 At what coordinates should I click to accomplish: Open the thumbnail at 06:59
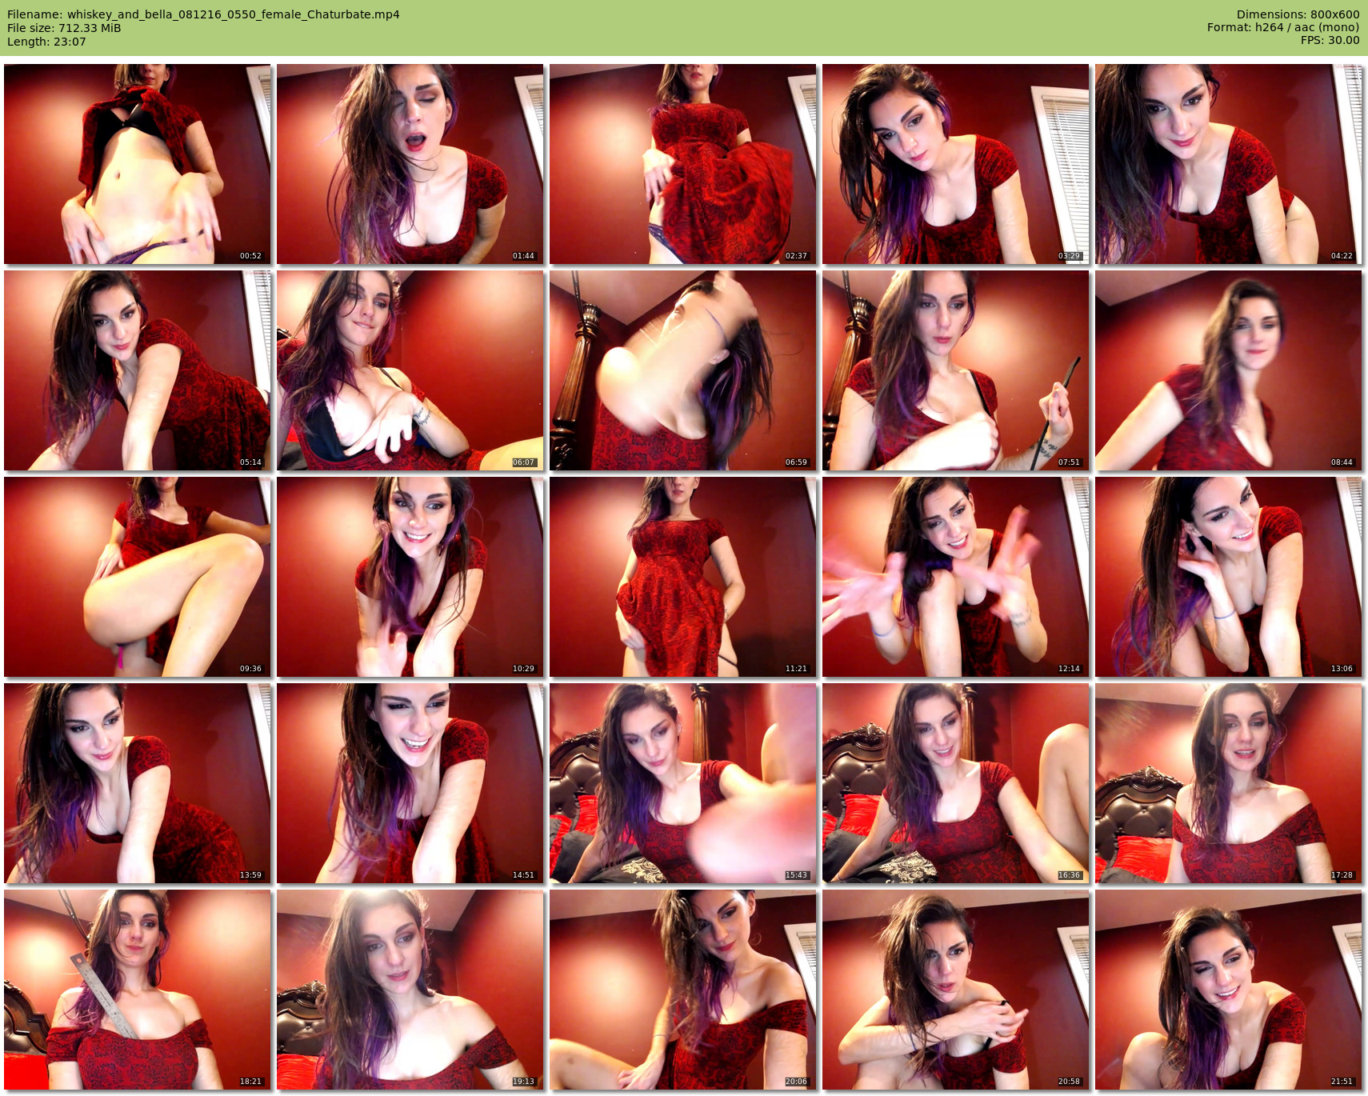coord(682,370)
